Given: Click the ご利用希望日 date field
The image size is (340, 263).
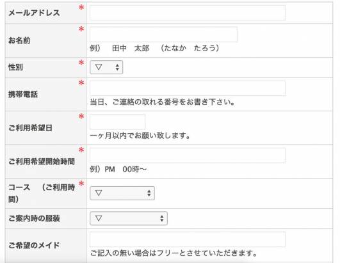Looking at the screenshot, I should [x=118, y=122].
